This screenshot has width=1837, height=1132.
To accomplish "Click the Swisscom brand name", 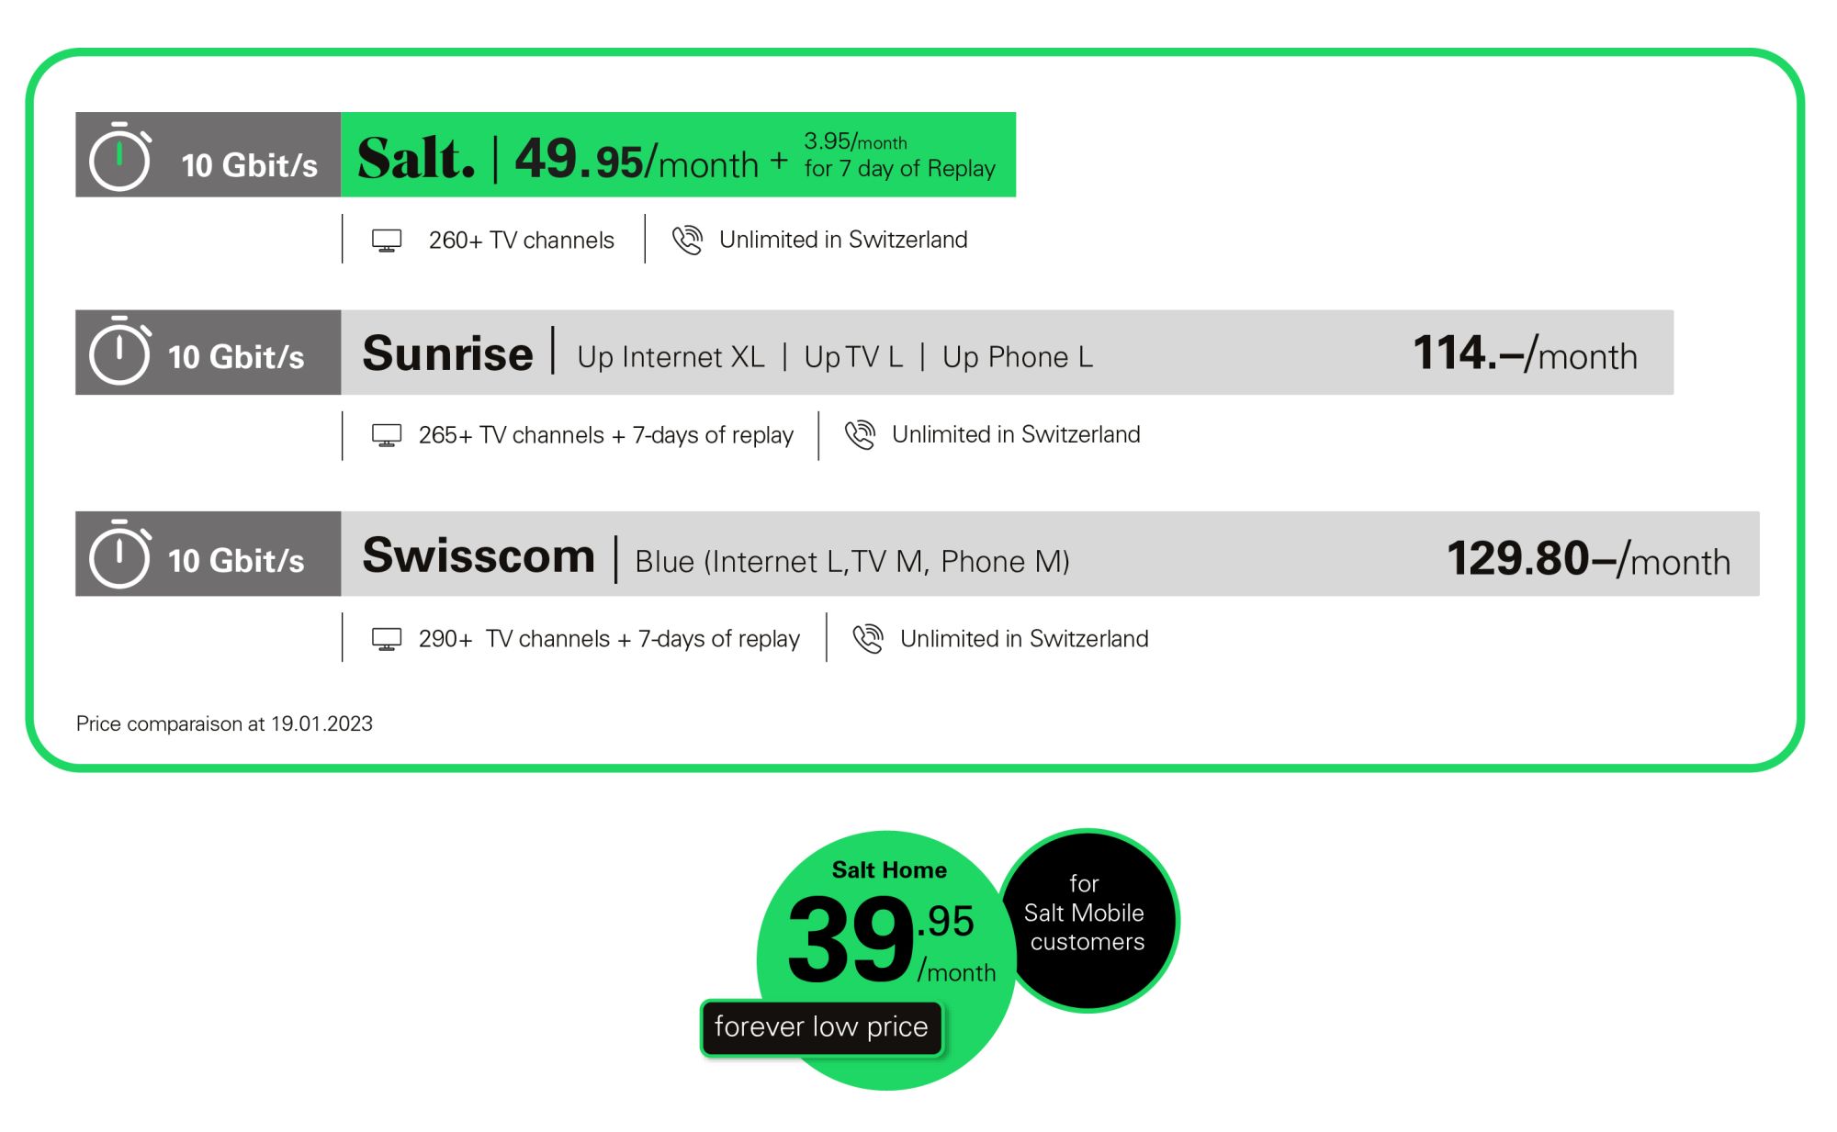I will point(479,555).
